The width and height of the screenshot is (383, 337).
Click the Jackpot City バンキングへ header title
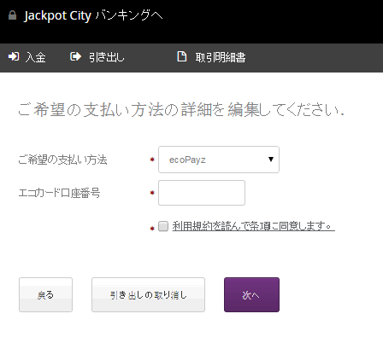pyautogui.click(x=93, y=15)
